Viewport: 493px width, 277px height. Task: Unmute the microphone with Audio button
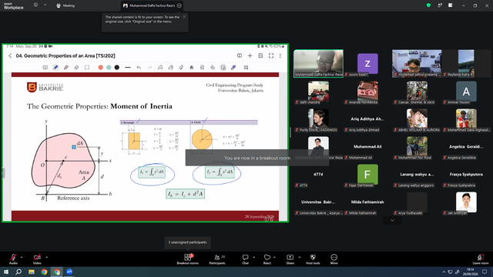pos(13,259)
